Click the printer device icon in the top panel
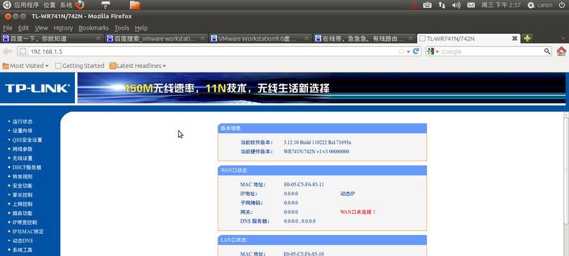569x256 pixels. tap(106, 4)
